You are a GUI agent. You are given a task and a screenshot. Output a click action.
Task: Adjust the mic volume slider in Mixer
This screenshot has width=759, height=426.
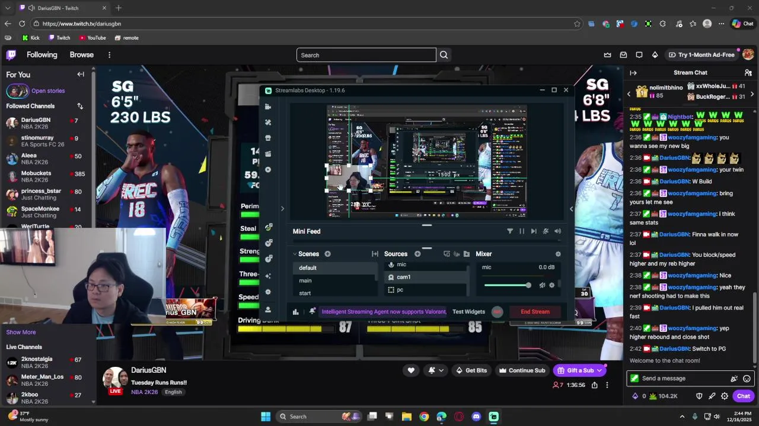pos(508,285)
